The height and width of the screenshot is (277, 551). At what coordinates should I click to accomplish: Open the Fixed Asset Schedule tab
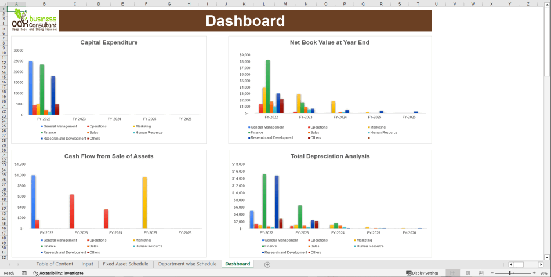tap(125, 264)
